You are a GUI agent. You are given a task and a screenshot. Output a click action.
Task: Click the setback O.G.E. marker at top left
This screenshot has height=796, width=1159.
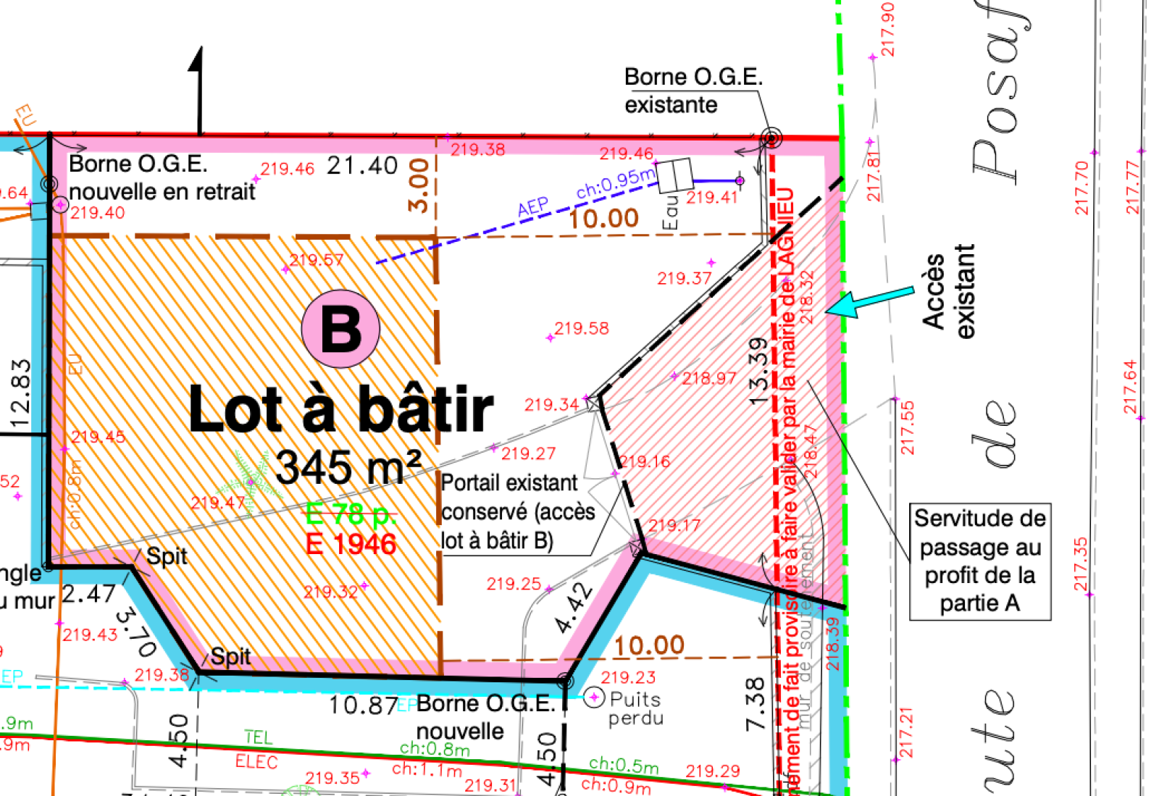point(49,184)
